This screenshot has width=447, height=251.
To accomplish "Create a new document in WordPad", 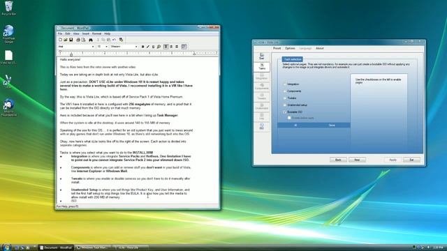I will coord(60,40).
